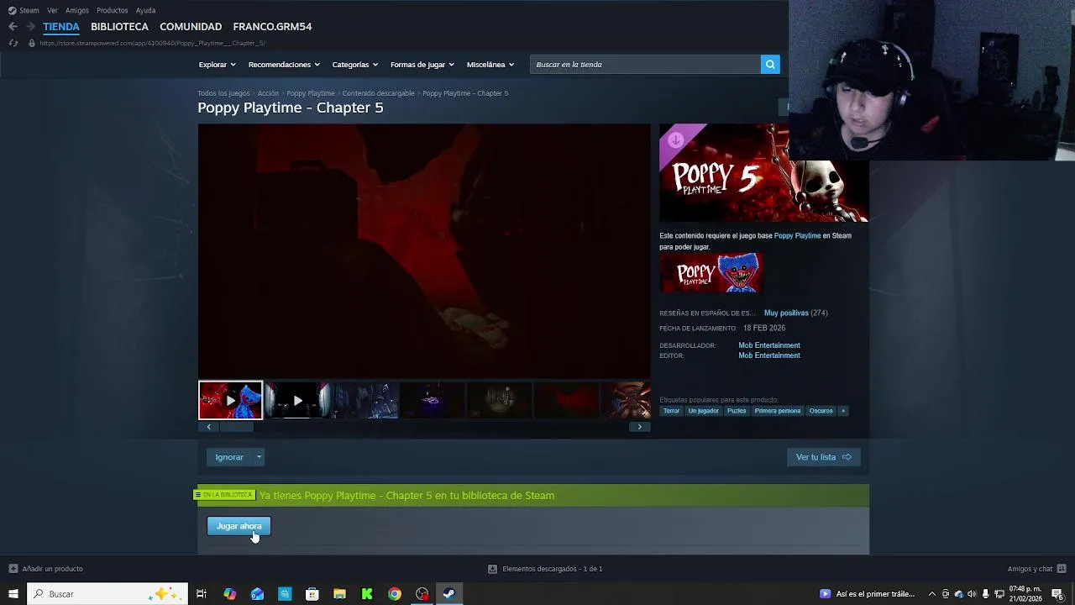The width and height of the screenshot is (1075, 605).
Task: Open Todos los juegos breadcrumb
Action: pos(223,93)
